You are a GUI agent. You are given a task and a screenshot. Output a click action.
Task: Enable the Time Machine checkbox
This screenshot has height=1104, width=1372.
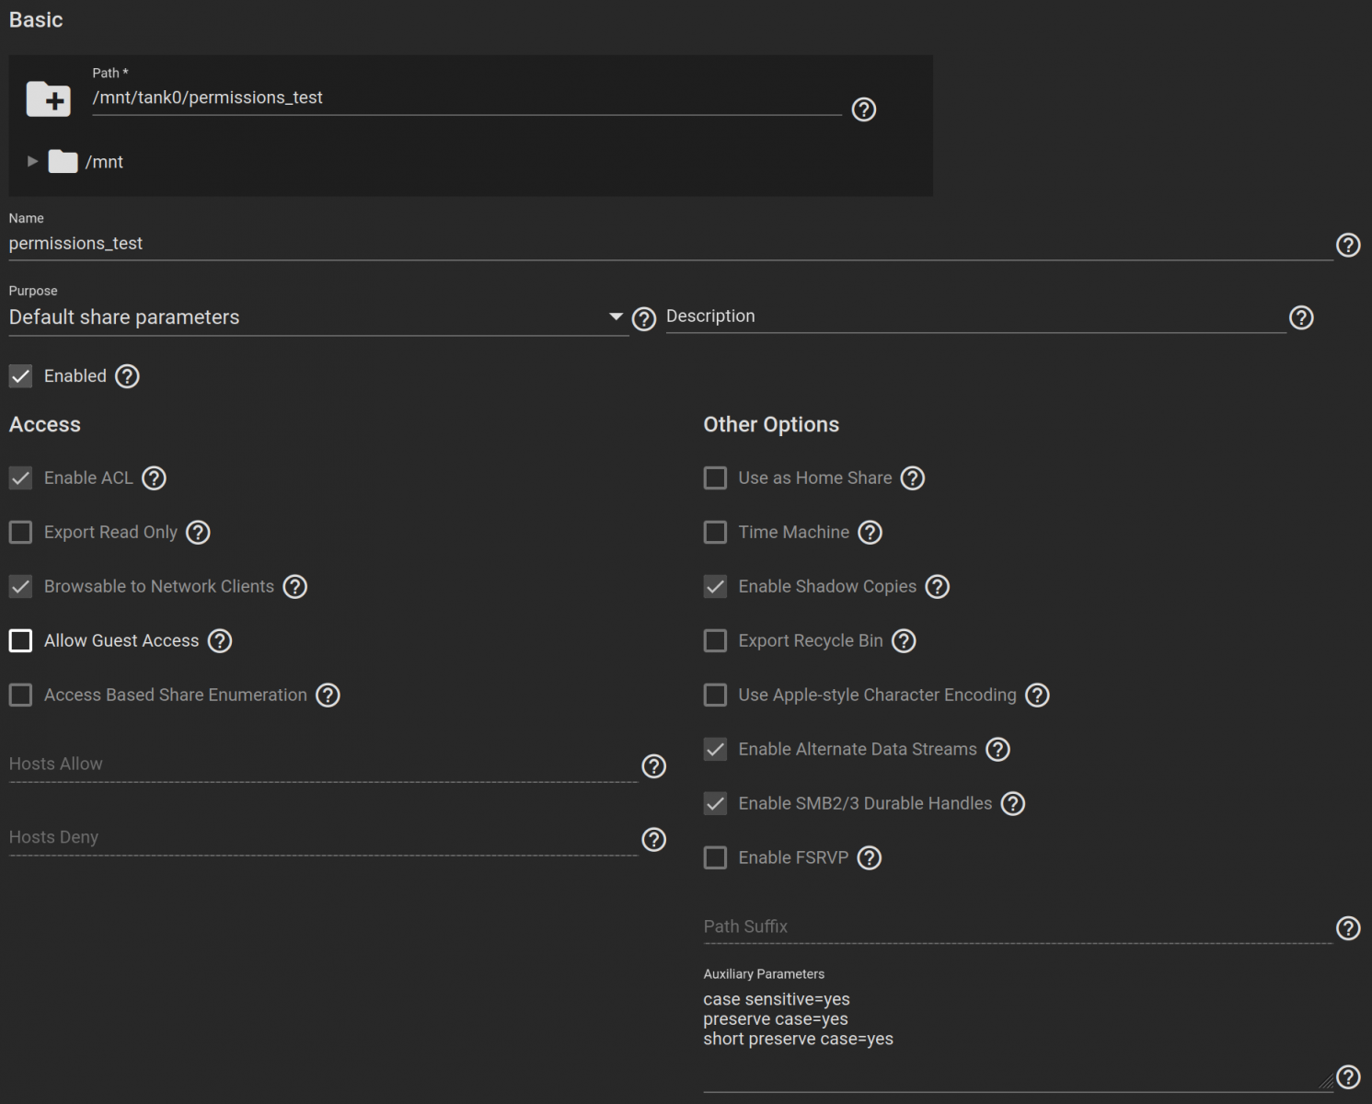click(x=715, y=533)
